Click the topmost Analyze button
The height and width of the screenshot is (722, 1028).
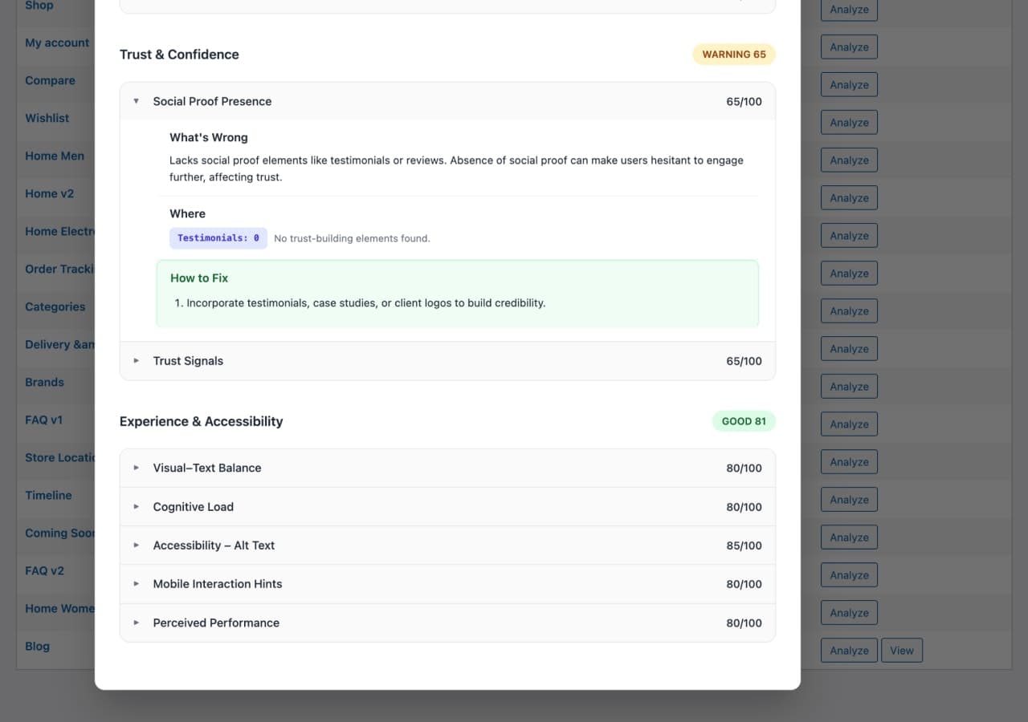pyautogui.click(x=849, y=10)
